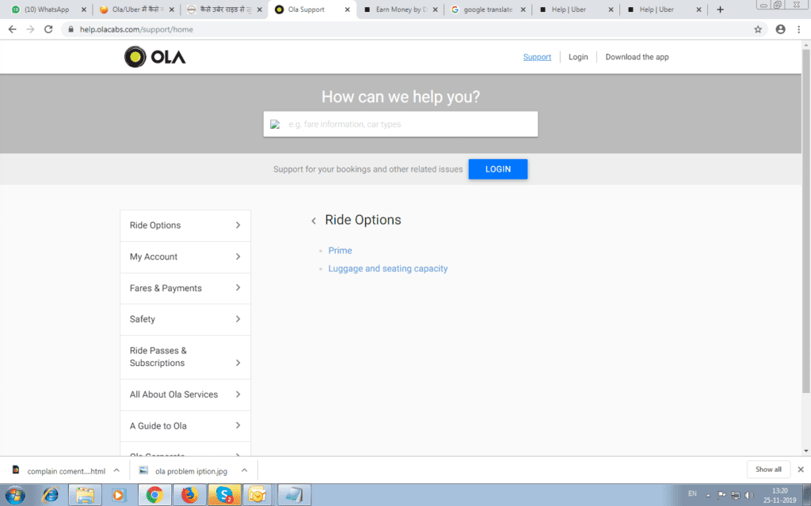Switch to the WhatsApp tab
The height and width of the screenshot is (506, 811).
pos(46,9)
